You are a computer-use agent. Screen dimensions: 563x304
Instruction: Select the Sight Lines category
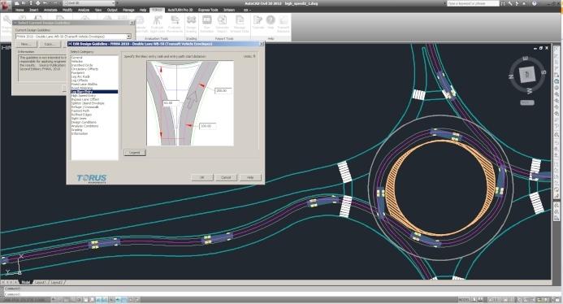click(79, 118)
